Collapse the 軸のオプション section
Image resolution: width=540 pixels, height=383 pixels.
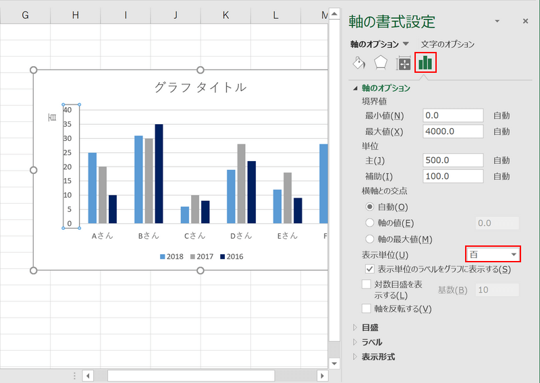(355, 88)
